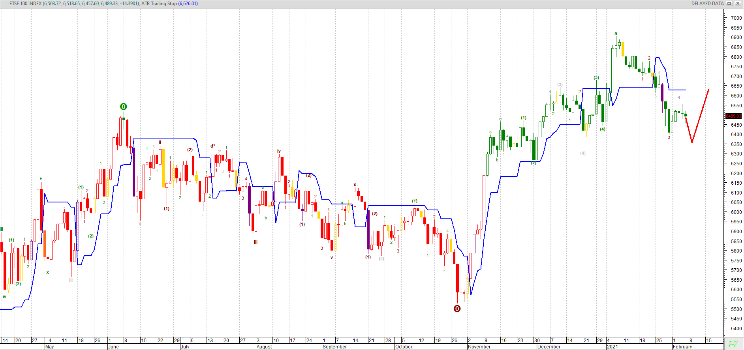Image resolution: width=744 pixels, height=350 pixels.
Task: Click the 2021 year label on timeline
Action: click(612, 347)
